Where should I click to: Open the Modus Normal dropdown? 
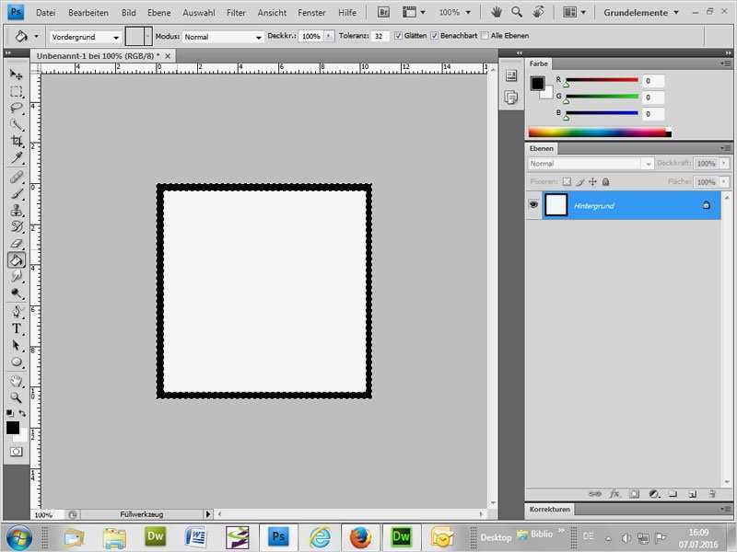tap(223, 37)
